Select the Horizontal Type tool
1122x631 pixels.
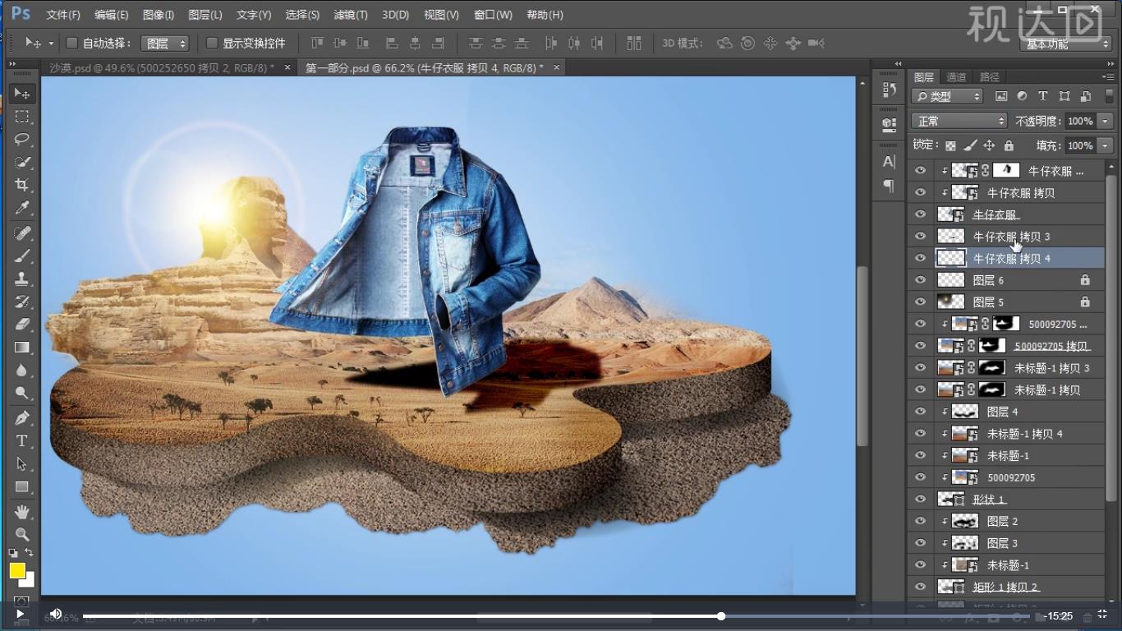pyautogui.click(x=22, y=441)
